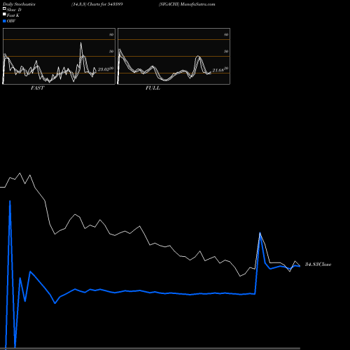Click '(14,3,3) Charts for 543389' heading
This screenshot has height=350, width=350.
point(97,4)
